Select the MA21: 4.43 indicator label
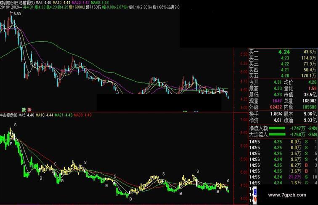This screenshot has width=318, height=205. click(x=64, y=115)
